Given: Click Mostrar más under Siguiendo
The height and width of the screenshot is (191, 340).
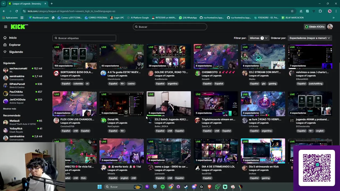Looking at the screenshot, I should [10, 109].
